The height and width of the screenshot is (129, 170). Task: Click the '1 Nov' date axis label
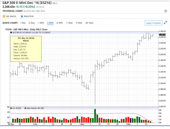click(82, 124)
